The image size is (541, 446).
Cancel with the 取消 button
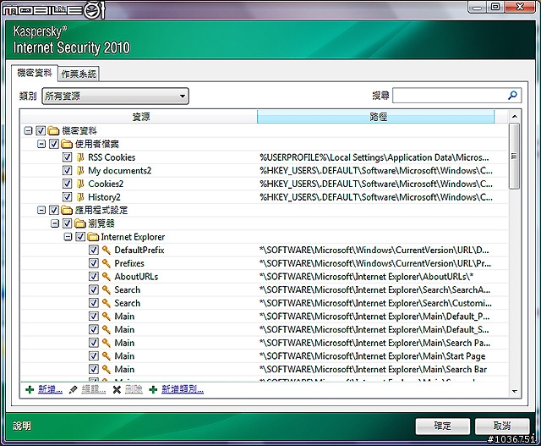tap(502, 427)
